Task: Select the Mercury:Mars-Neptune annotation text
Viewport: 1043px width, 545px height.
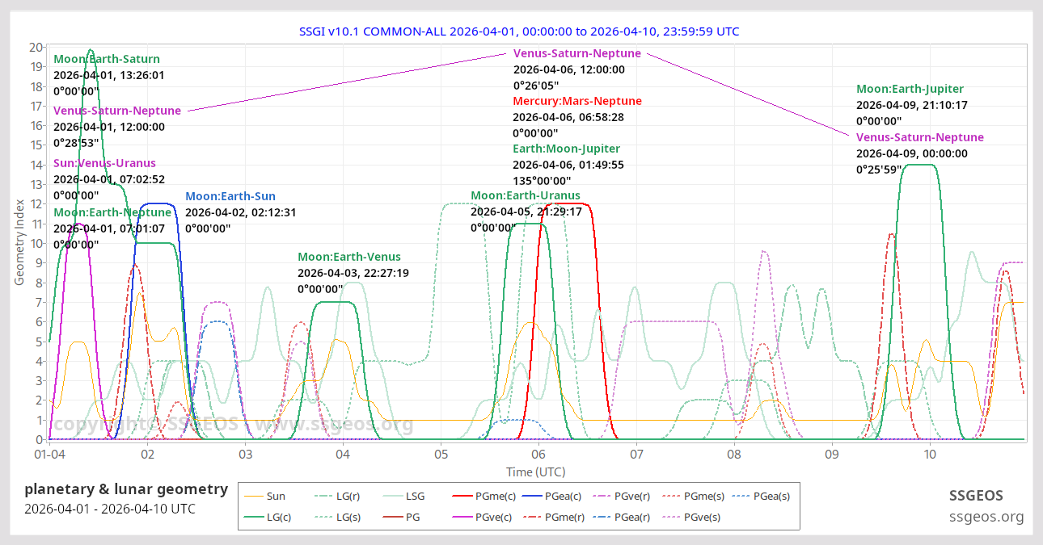Action: [577, 101]
